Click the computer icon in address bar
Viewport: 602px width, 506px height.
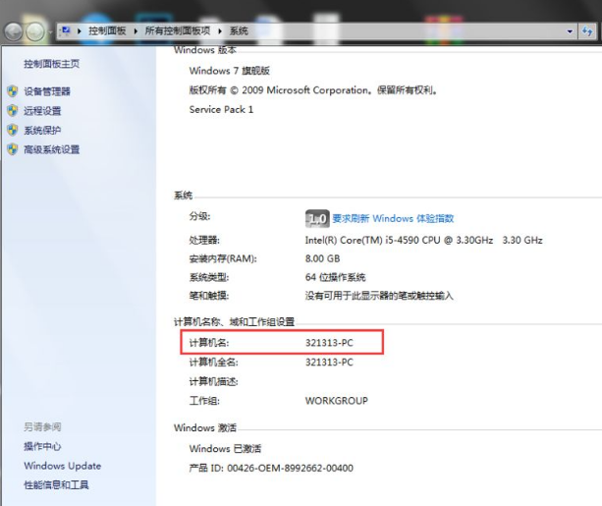(x=66, y=30)
